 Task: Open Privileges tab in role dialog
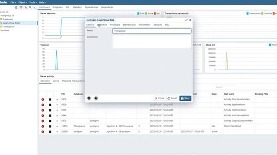tap(115, 25)
